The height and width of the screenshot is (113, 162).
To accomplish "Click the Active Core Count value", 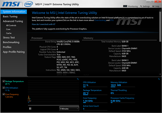I will click(84, 109).
